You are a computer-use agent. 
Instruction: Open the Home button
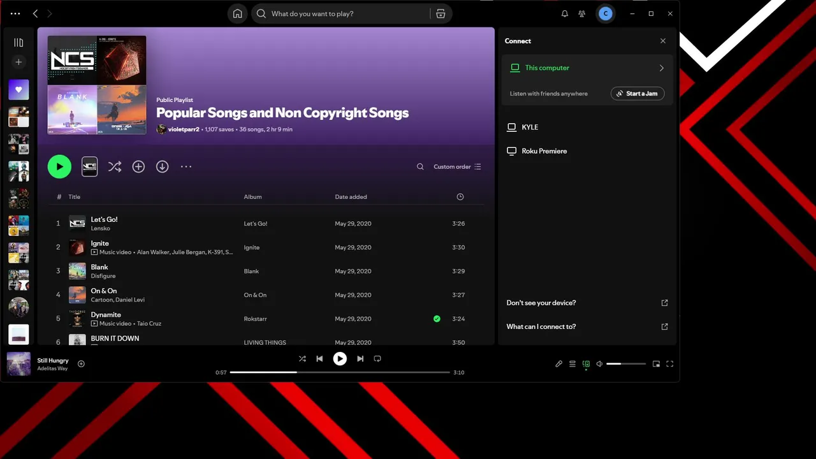click(238, 13)
